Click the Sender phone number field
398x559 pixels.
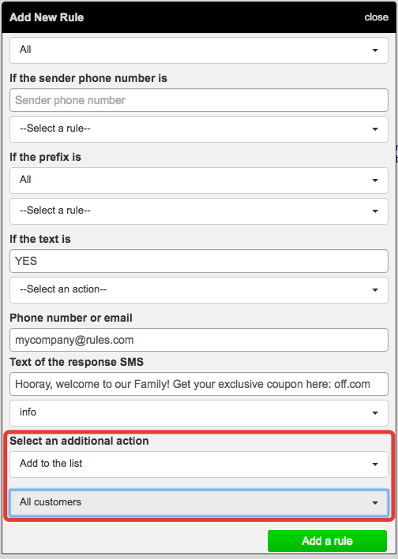199,100
